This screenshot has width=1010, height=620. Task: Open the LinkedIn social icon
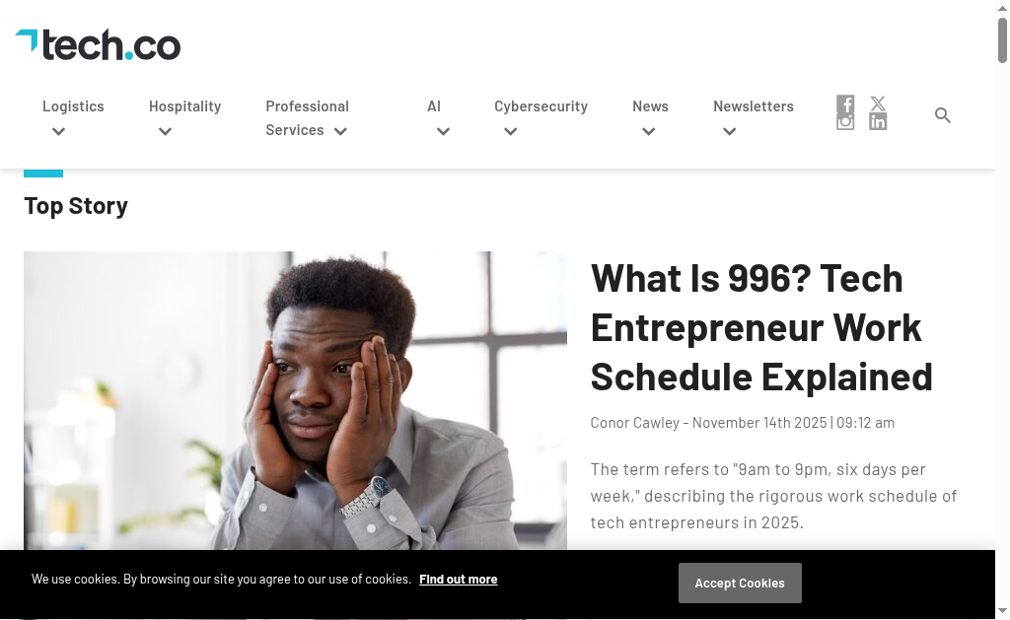tap(878, 121)
